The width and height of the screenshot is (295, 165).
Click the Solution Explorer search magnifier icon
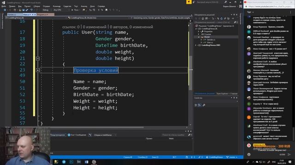click(235, 22)
